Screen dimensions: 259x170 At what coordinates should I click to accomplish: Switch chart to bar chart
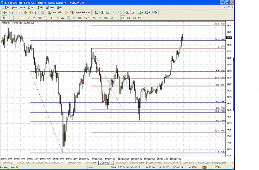(x=96, y=12)
